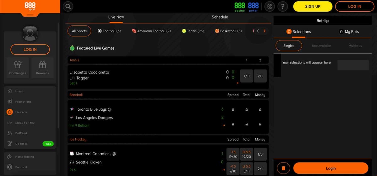Click the user avatar icon
The width and height of the screenshot is (377, 176).
coord(30,33)
